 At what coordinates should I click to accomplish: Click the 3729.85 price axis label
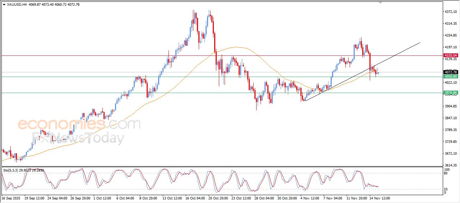click(451, 142)
